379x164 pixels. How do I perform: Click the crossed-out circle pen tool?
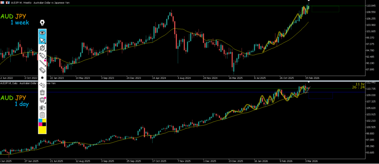pos(42,48)
